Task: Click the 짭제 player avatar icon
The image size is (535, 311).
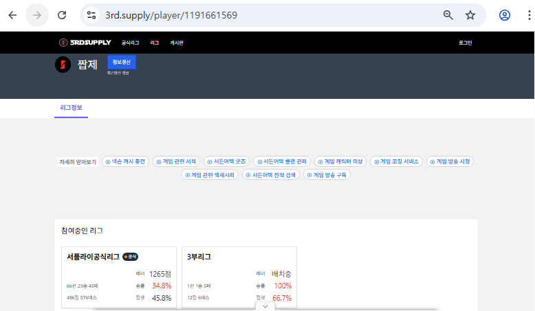Action: pos(63,65)
